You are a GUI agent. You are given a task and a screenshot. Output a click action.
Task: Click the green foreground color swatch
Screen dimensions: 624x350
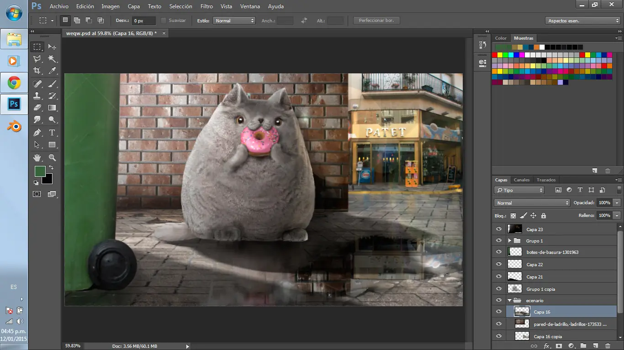click(x=40, y=171)
